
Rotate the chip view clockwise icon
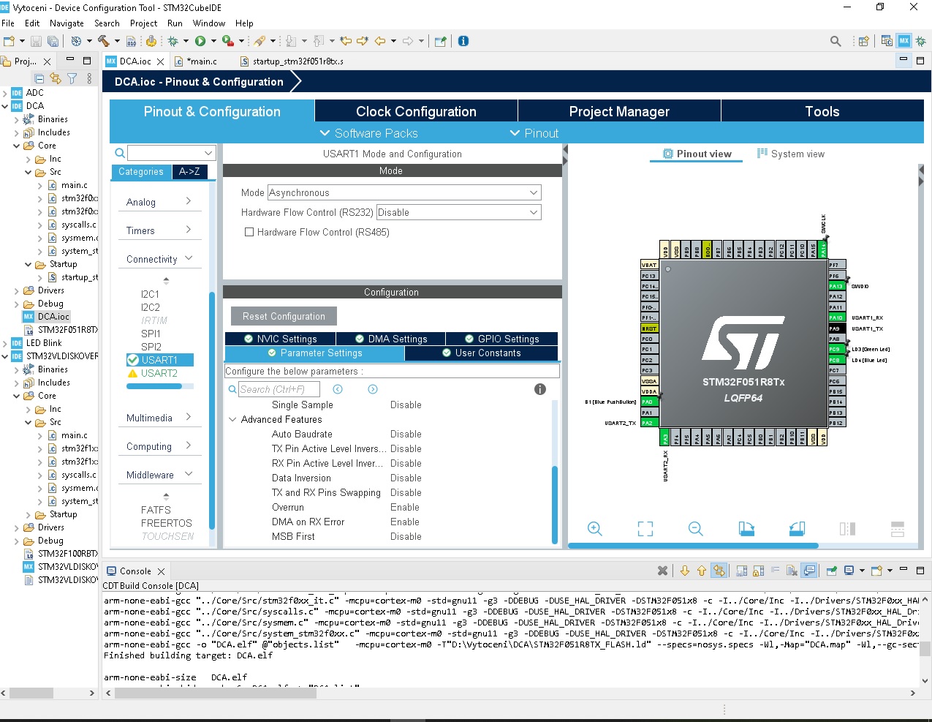pyautogui.click(x=746, y=529)
